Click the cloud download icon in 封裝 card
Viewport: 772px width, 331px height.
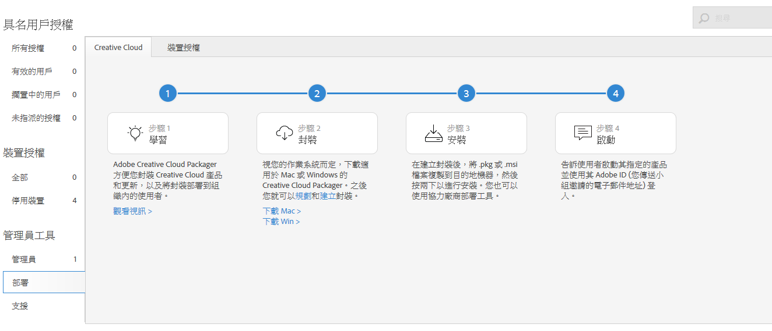[x=284, y=133]
